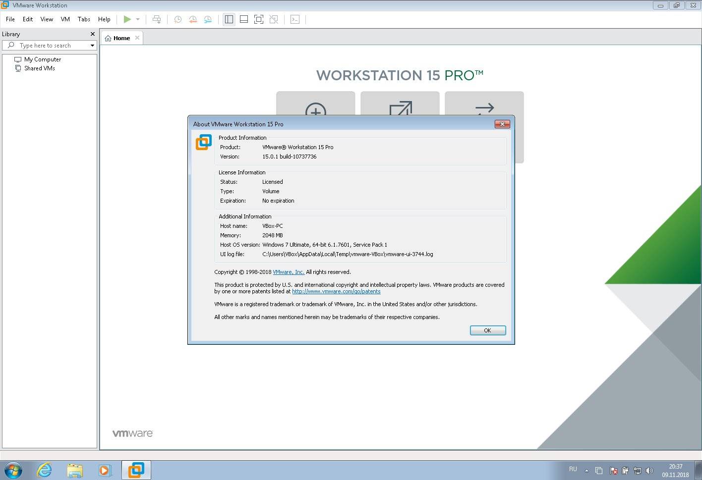
Task: Click the green Power On play button
Action: [127, 19]
